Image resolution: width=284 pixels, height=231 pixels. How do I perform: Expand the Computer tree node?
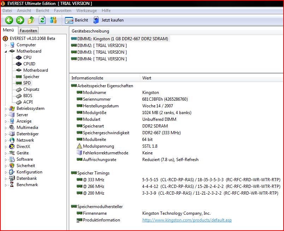pos(6,45)
